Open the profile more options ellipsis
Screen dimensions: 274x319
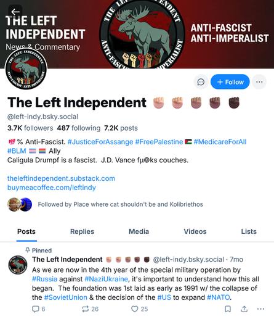259,82
